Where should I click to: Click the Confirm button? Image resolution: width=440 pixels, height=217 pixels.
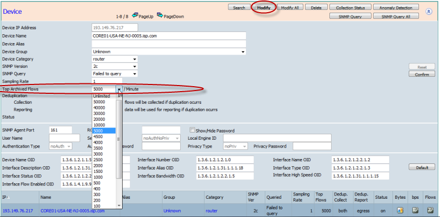422,75
